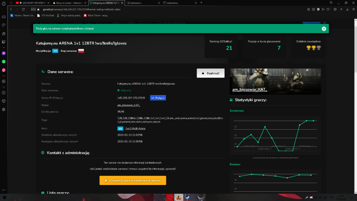Click the edit page pencil icon in toolbar
The width and height of the screenshot is (357, 201).
308,9
